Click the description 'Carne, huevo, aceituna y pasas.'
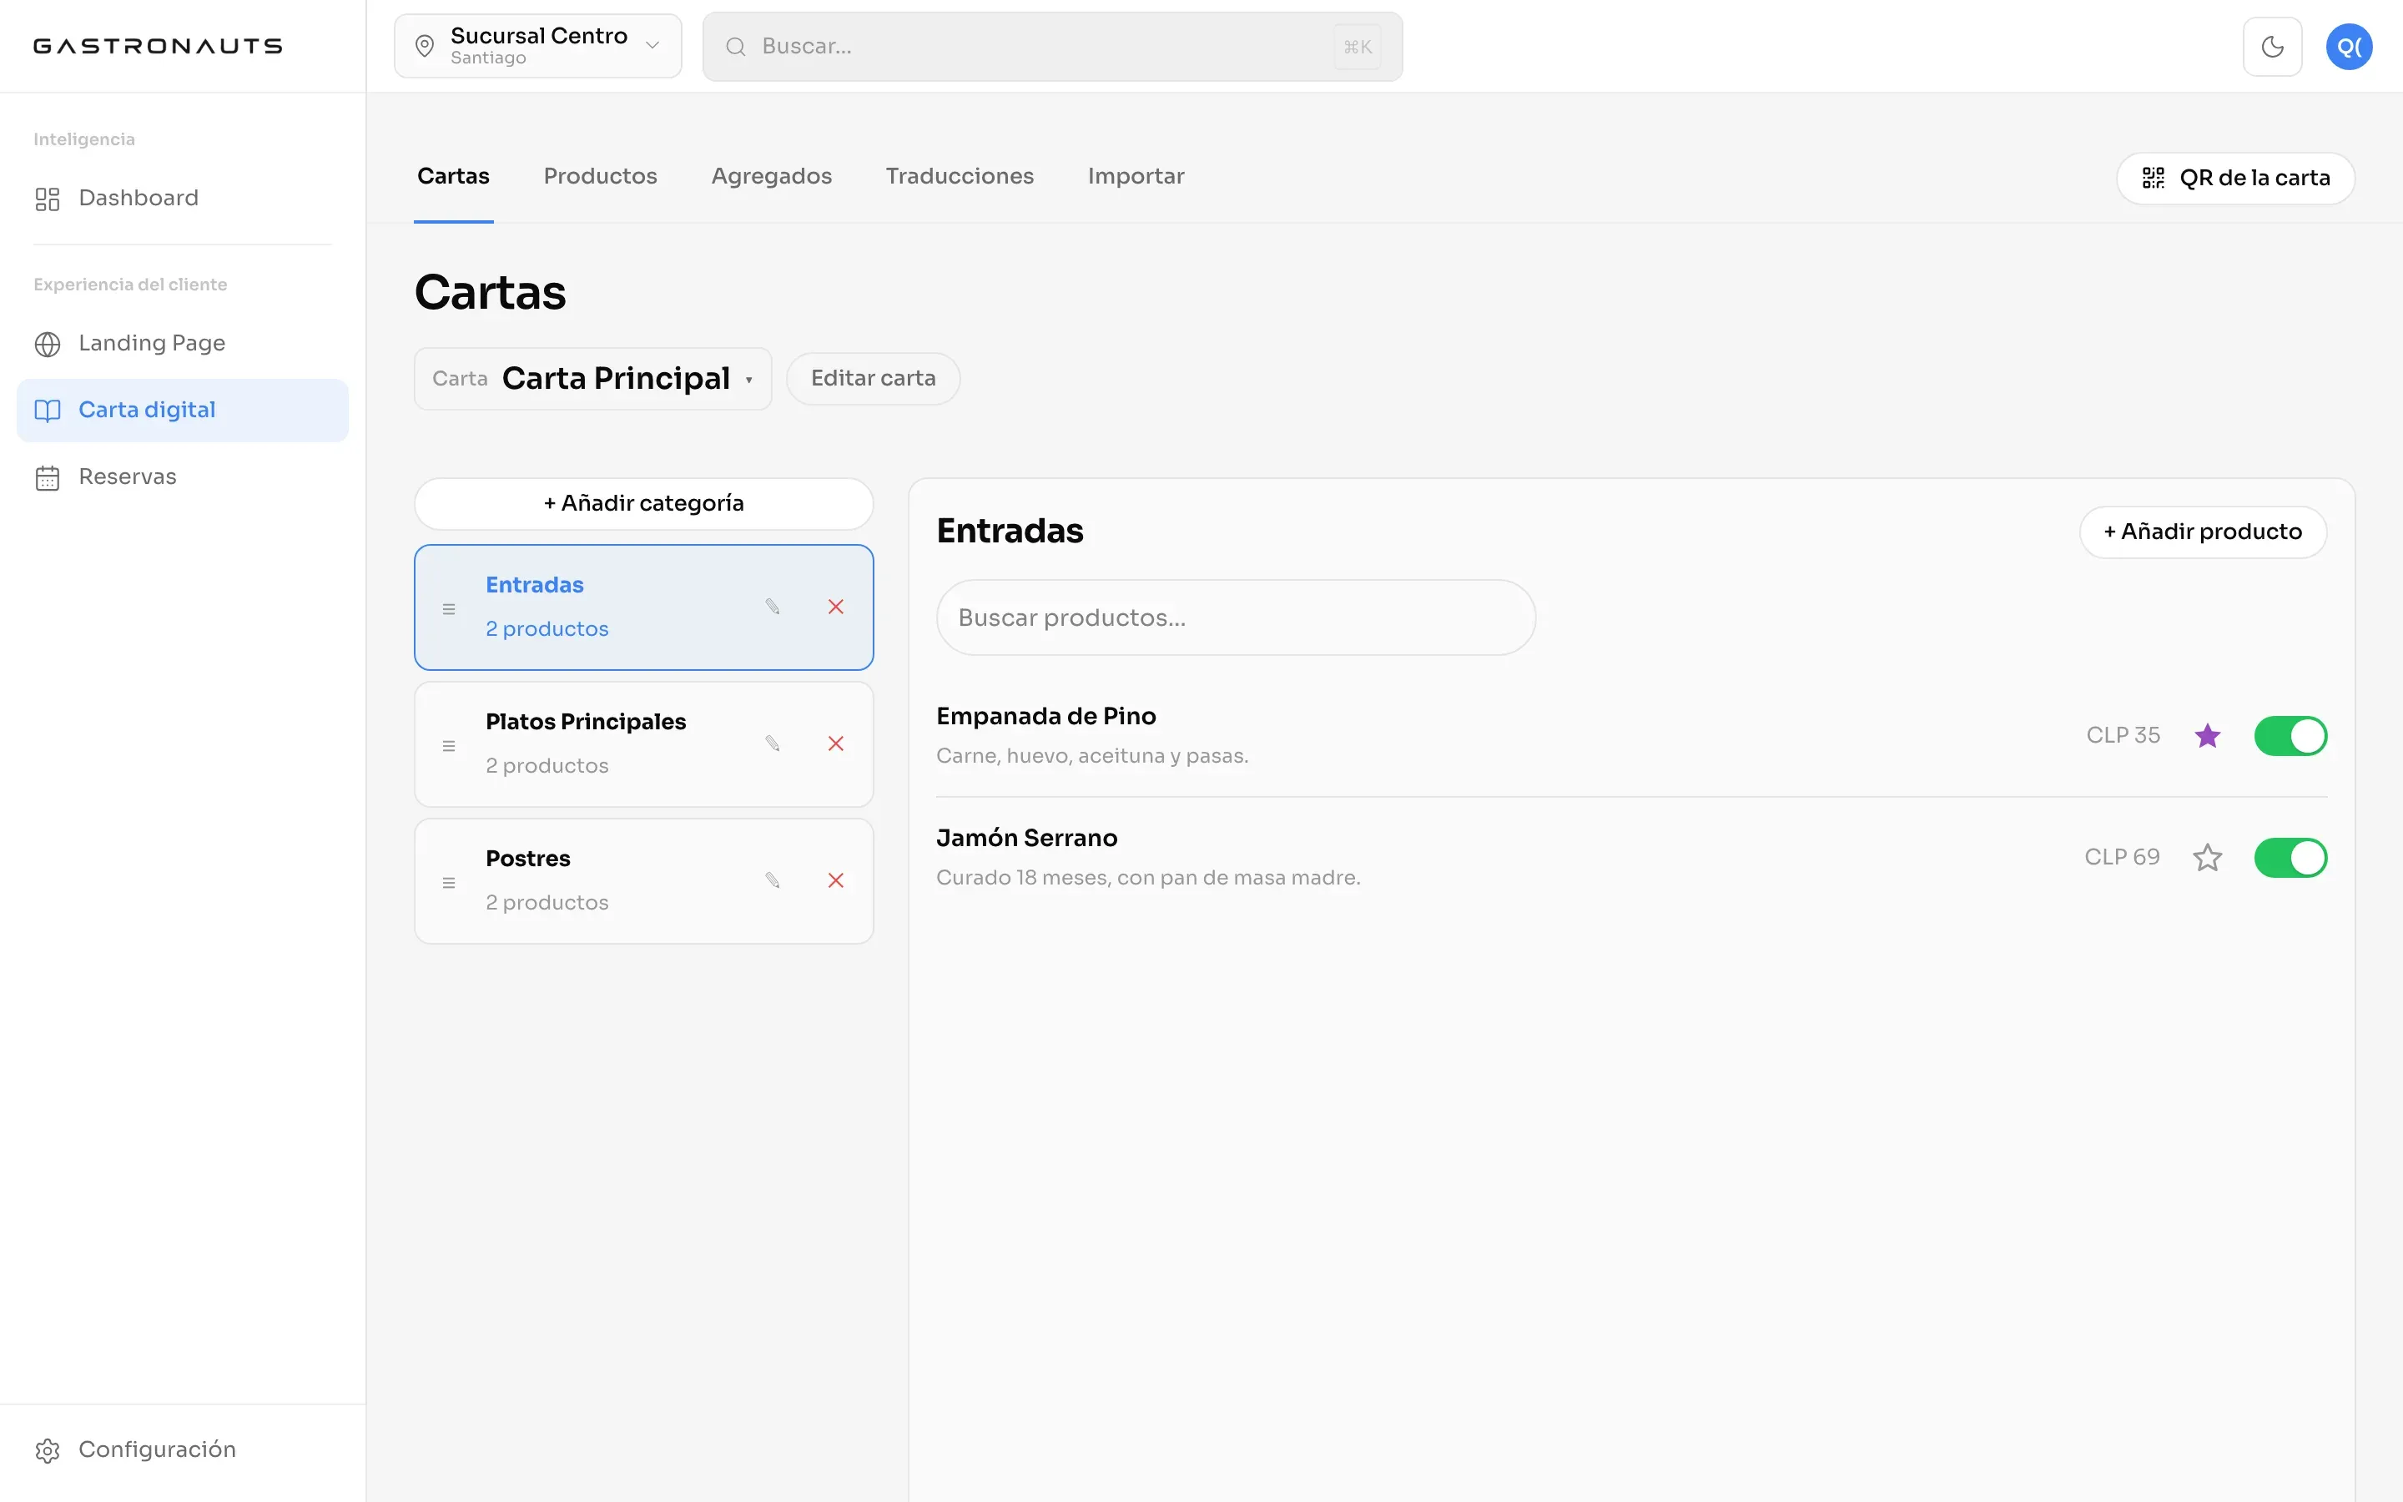The image size is (2403, 1502). click(1092, 756)
